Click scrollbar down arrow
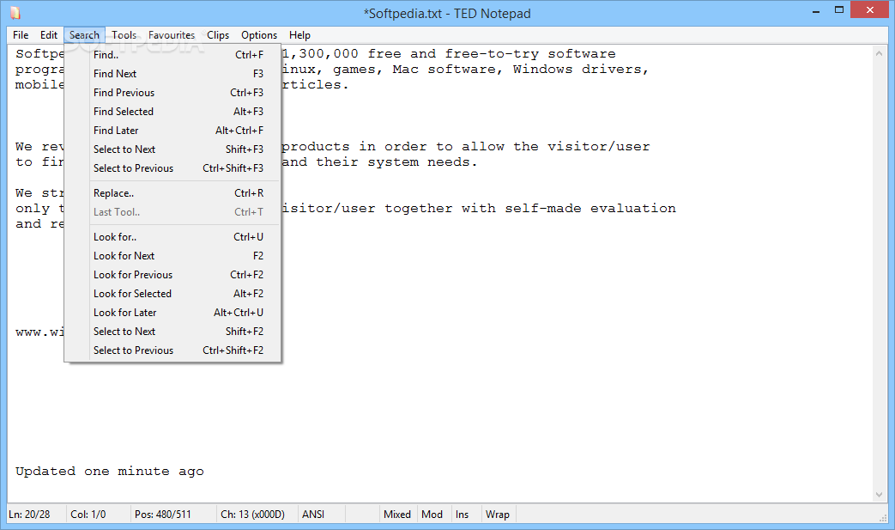 click(x=879, y=495)
